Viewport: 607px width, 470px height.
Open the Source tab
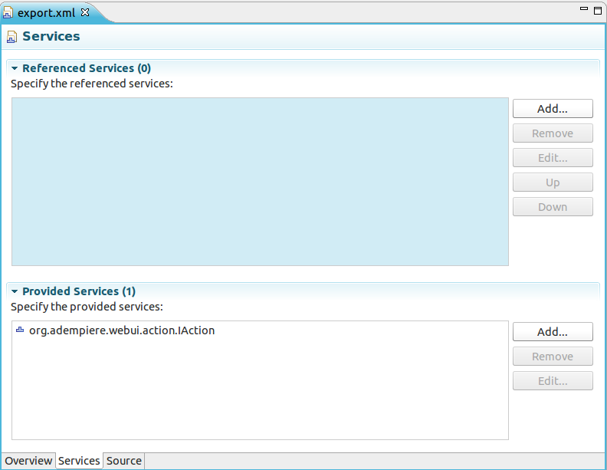123,461
